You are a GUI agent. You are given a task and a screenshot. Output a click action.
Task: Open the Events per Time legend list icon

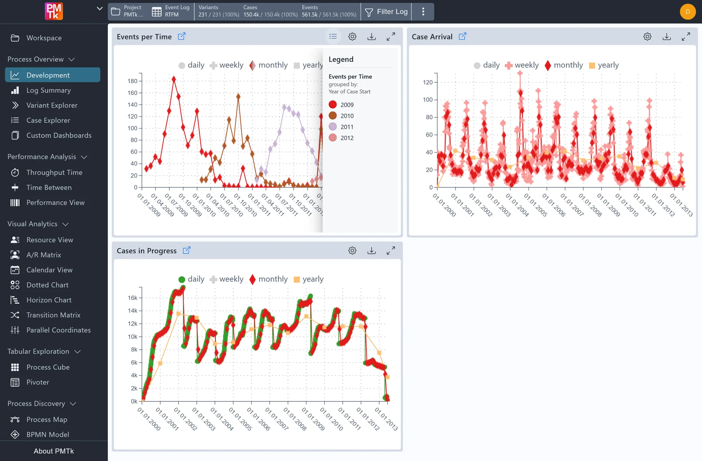click(333, 36)
